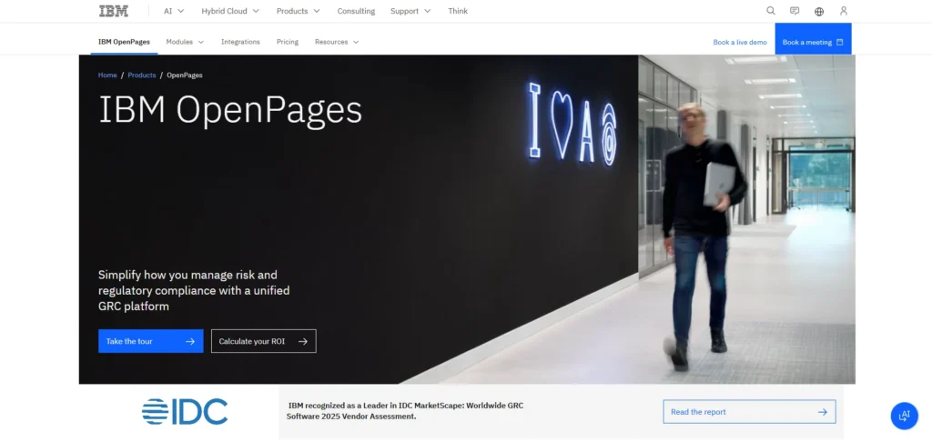
Task: Open the AI assistant chat bubble
Action: 904,416
